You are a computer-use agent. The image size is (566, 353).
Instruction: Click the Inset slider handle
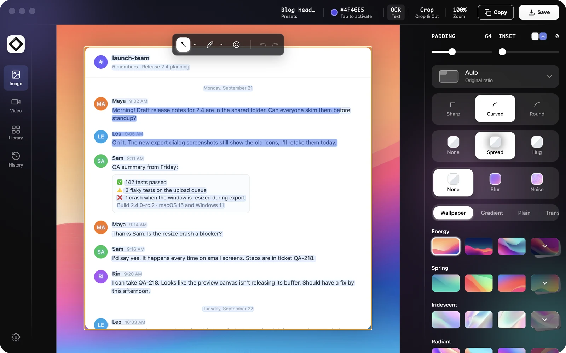(x=502, y=52)
